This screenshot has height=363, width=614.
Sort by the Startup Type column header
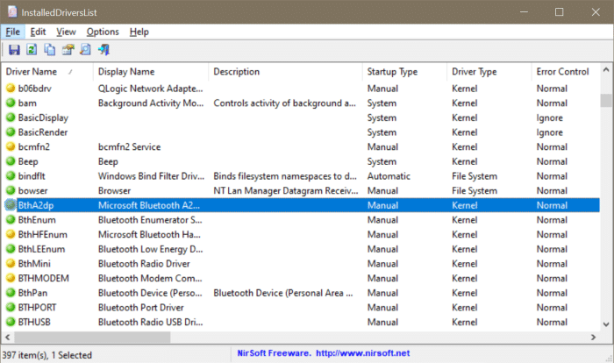tap(405, 72)
